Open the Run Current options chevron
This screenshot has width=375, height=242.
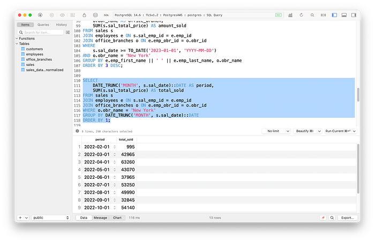[355, 131]
